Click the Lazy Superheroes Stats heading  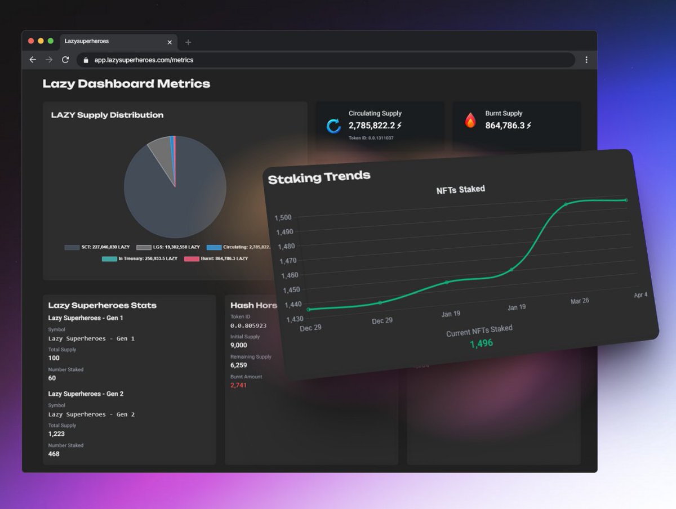pos(103,305)
